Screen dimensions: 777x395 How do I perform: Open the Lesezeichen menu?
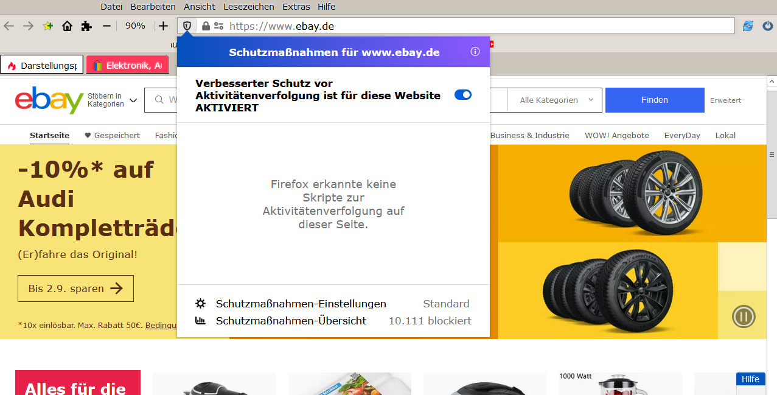pyautogui.click(x=249, y=7)
